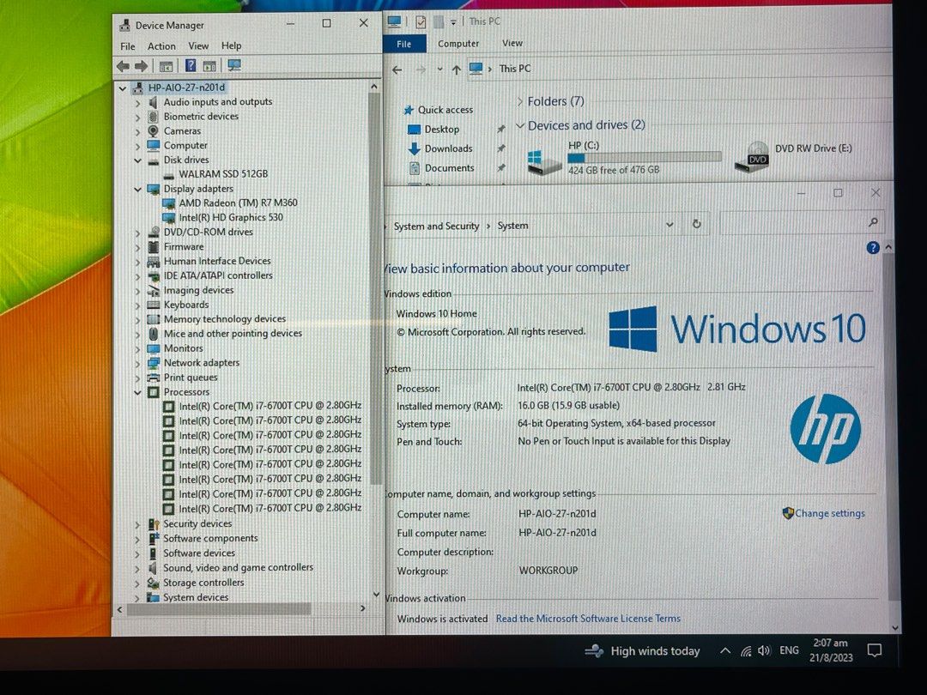
Task: Select the first i7-6700T processor entry
Action: pos(270,406)
